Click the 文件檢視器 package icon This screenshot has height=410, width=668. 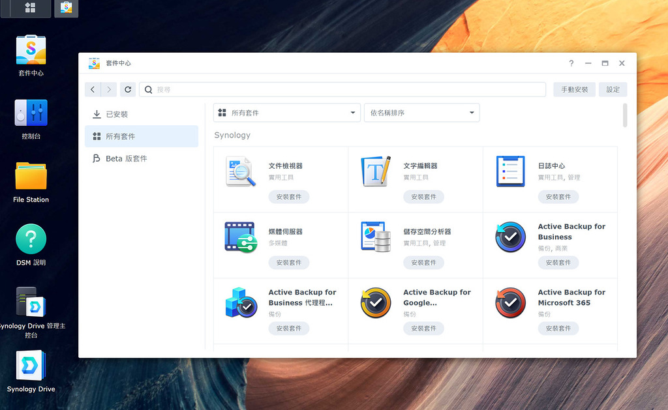(x=241, y=171)
